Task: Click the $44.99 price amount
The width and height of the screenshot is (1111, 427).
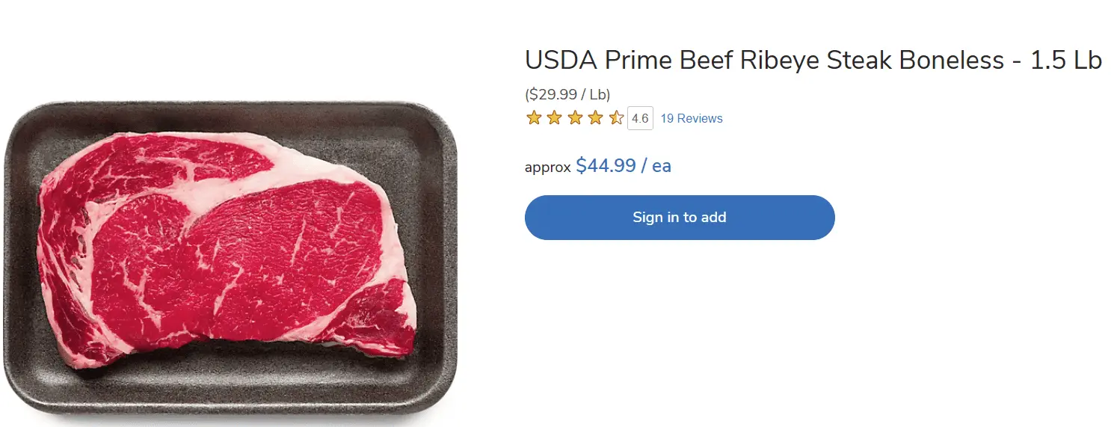Action: [606, 166]
